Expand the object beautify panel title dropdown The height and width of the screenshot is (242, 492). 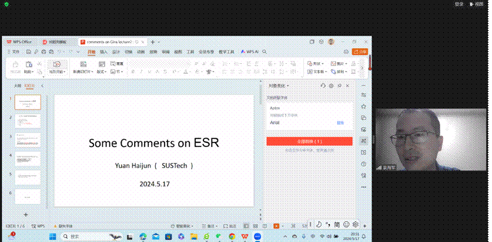(288, 86)
